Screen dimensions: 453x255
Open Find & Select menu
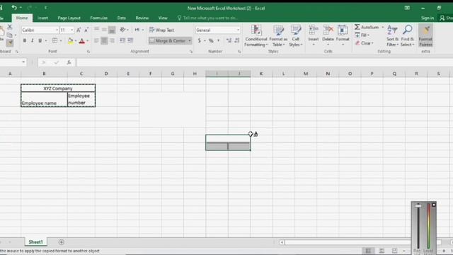(x=408, y=36)
